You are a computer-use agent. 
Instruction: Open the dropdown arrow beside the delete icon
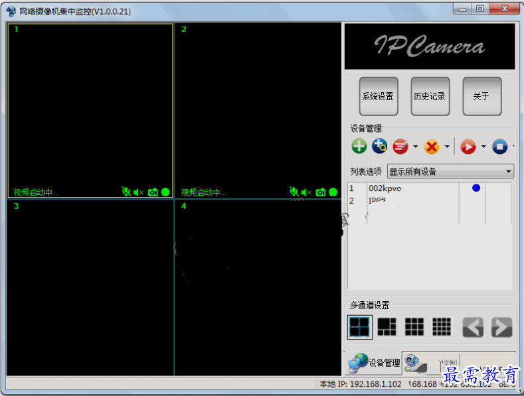tap(447, 146)
